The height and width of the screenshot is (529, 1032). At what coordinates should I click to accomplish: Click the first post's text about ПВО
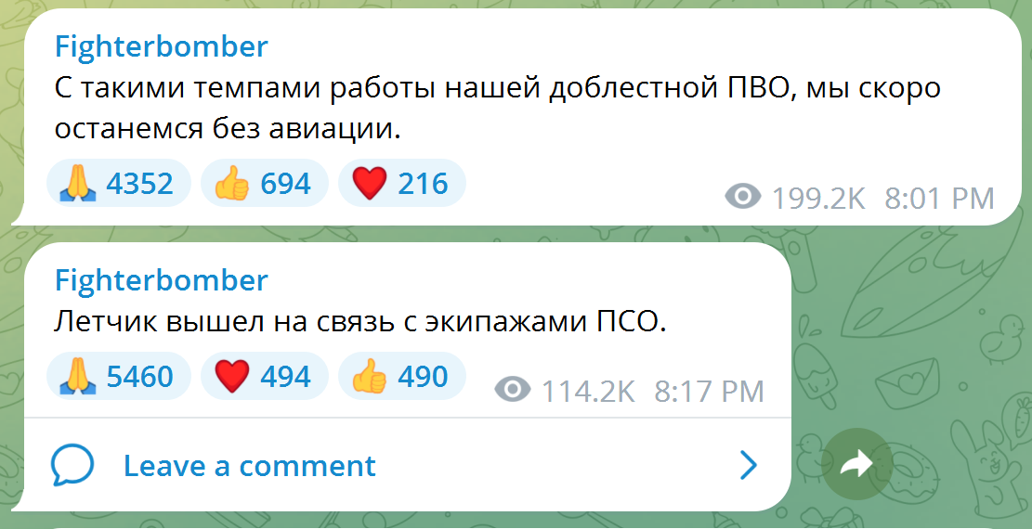(497, 108)
